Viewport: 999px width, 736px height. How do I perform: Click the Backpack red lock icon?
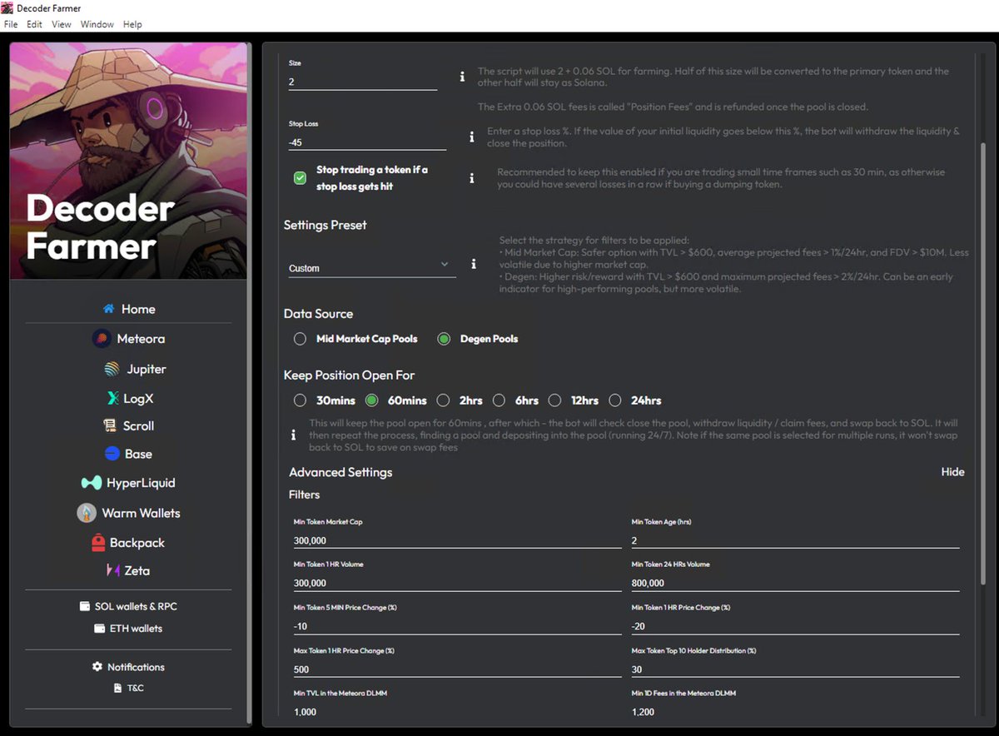(x=97, y=543)
